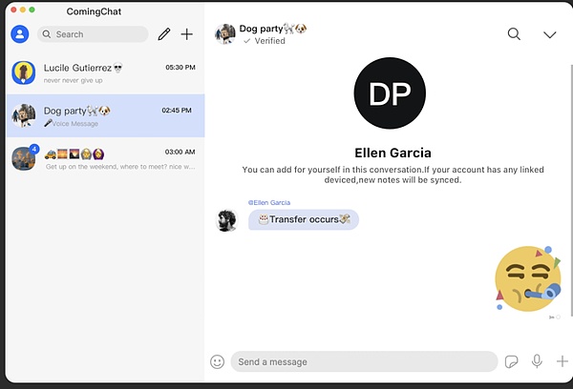Click the plus icon beside compose
This screenshot has width=573, height=389.
pos(186,34)
